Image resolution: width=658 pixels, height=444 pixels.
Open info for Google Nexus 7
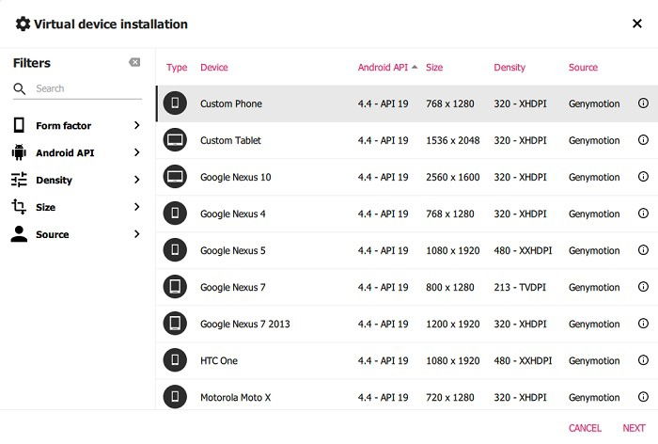point(643,287)
